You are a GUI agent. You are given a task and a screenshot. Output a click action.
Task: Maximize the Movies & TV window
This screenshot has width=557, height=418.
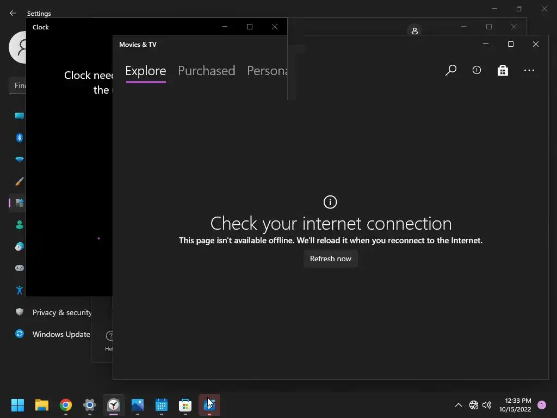(510, 44)
